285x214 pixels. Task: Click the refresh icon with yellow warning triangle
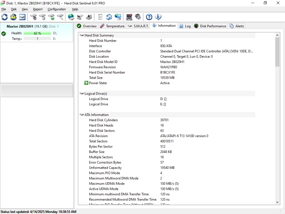point(13,17)
